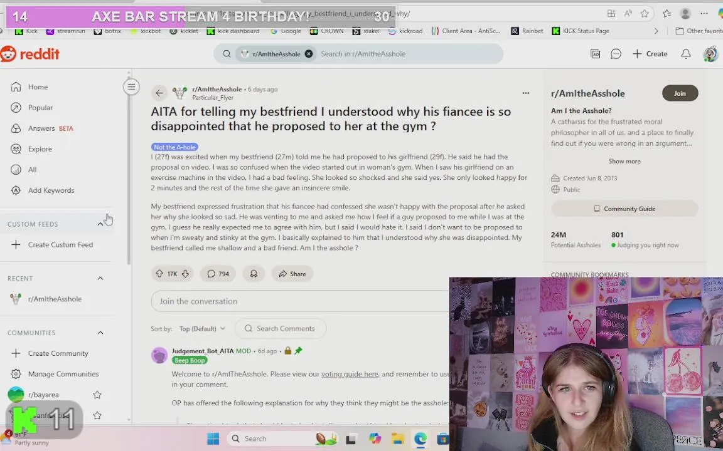
Task: Expand bookmarks overflow chevron
Action: pos(656,31)
